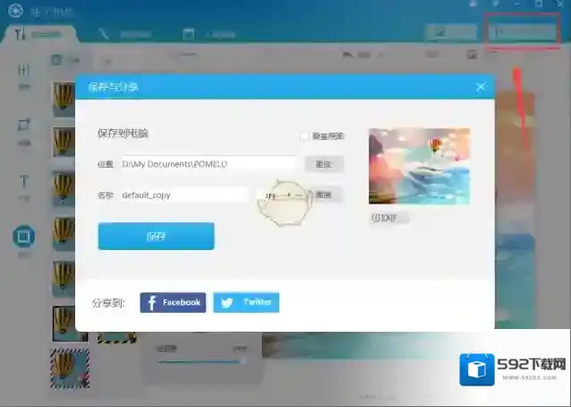This screenshot has width=571, height=407.
Task: Select the crop tool icon in sidebar
Action: tap(24, 127)
